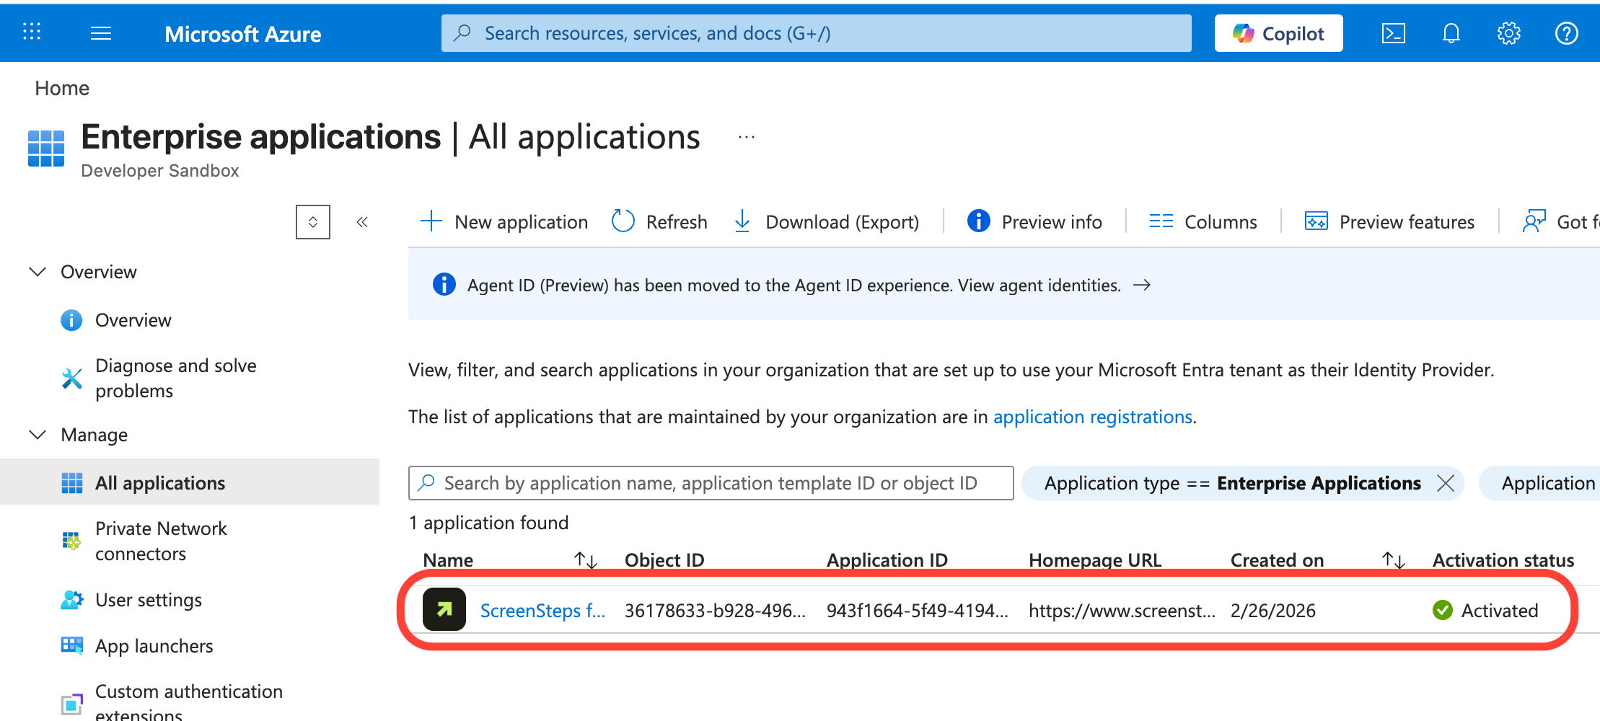The image size is (1600, 721).
Task: Collapse the Overview section chevron
Action: pyautogui.click(x=38, y=272)
